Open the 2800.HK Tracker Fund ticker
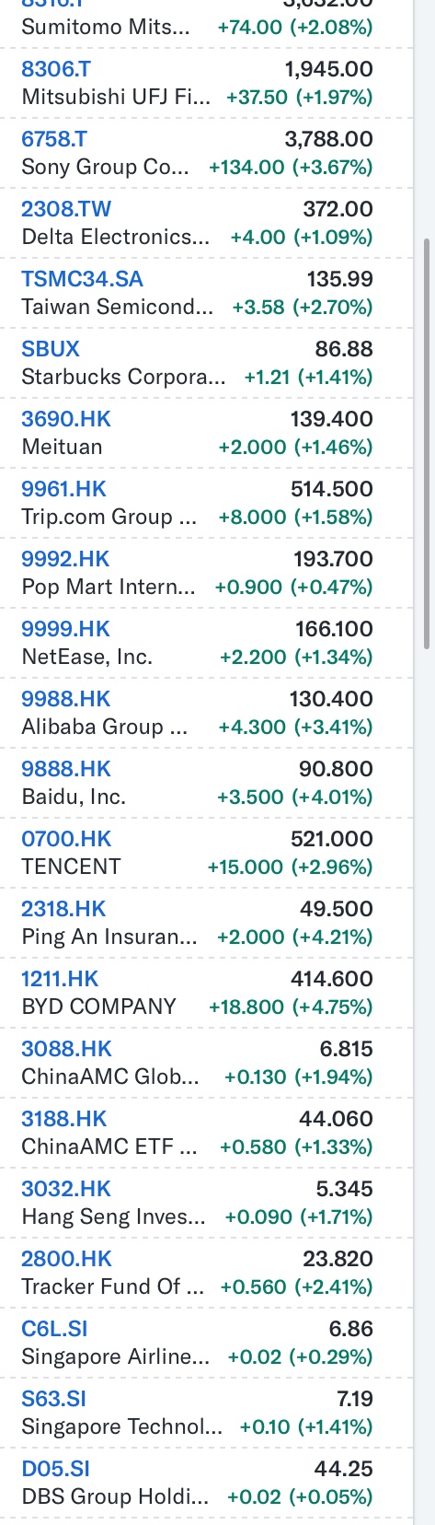The width and height of the screenshot is (435, 1525). tap(66, 1259)
